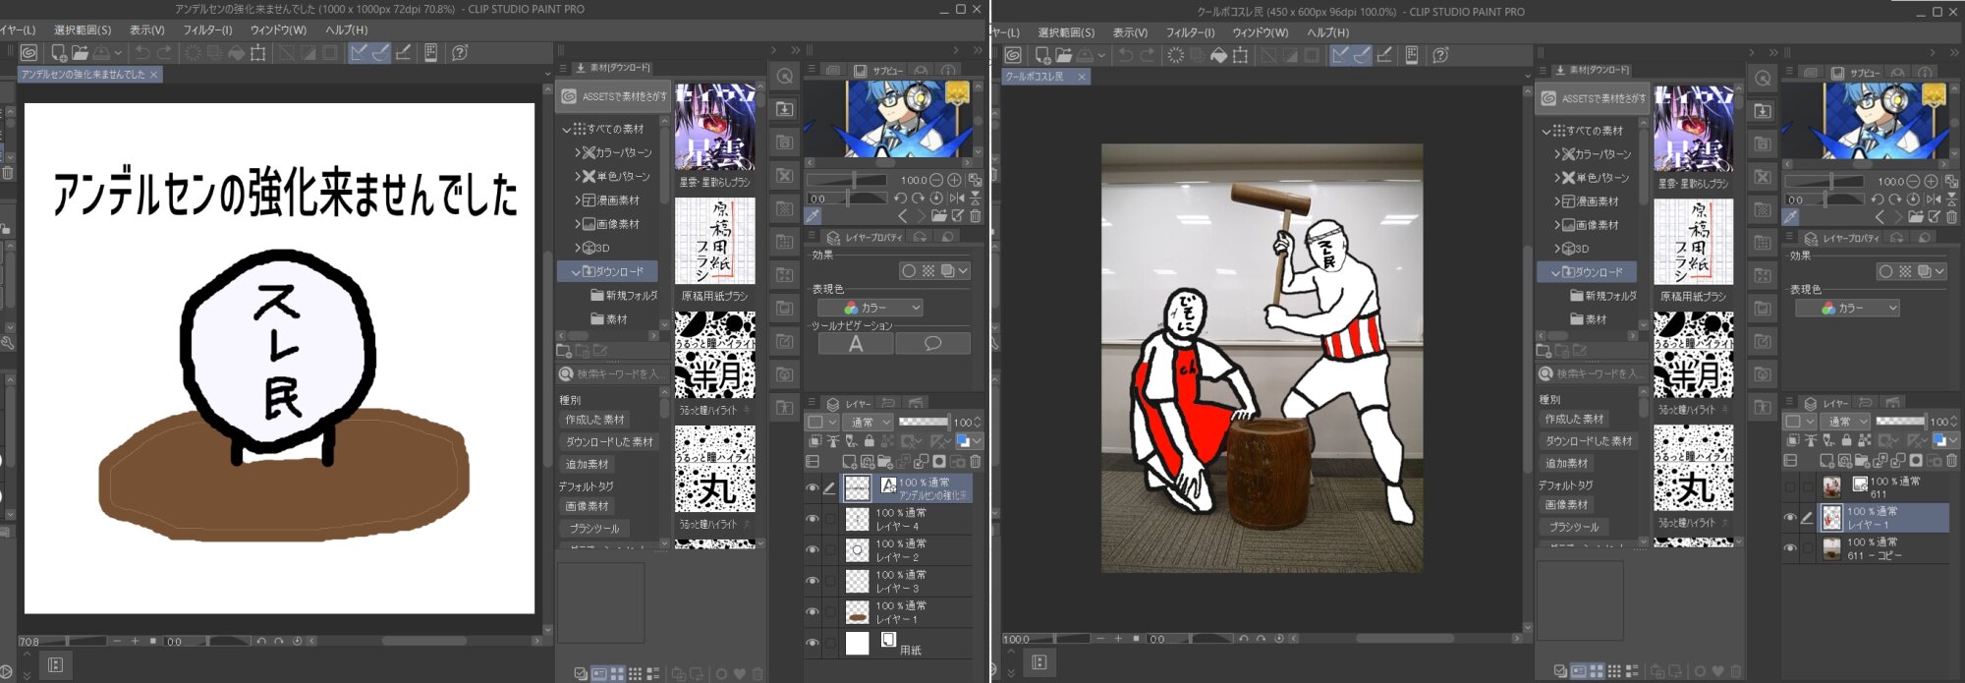Show the hidden 611 layer in right window
Screen dimensions: 1965x683
tap(1790, 487)
